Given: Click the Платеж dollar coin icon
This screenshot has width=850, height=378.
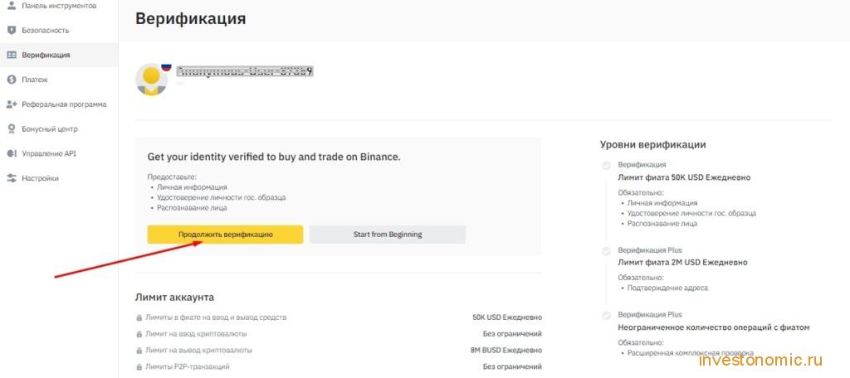Looking at the screenshot, I should [11, 80].
